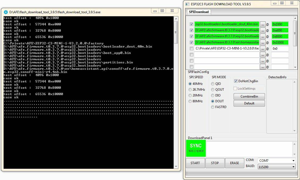Browse for the file at offset 0x10000

(263, 43)
